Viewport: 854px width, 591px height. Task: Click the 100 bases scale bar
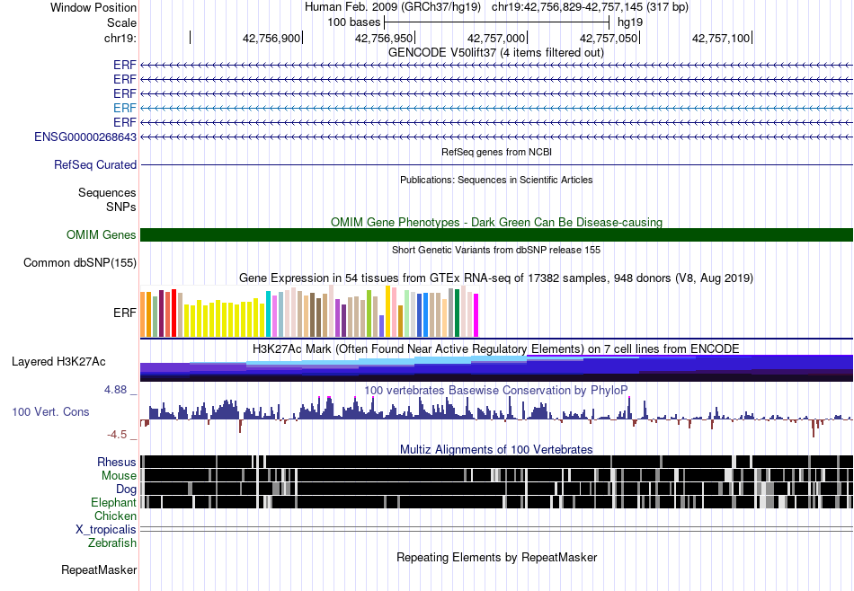click(x=496, y=22)
